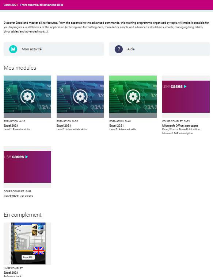Click the play arrow on Excel 2021 use cases card
Screen dimensions: 213x278
tap(27, 157)
